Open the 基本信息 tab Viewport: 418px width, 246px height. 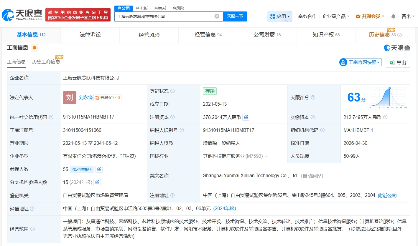31,35
